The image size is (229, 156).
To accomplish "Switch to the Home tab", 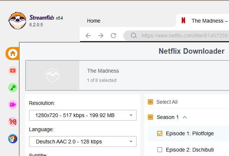I will (x=94, y=21).
